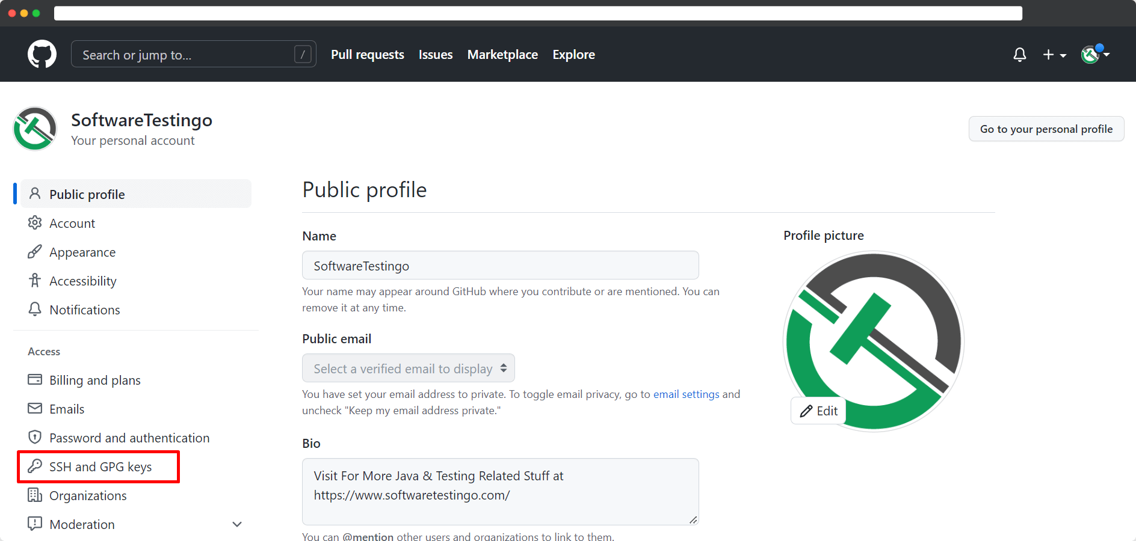Screen dimensions: 1136x541
Task: Click the 'Your personal account' subtitle
Action: [133, 141]
